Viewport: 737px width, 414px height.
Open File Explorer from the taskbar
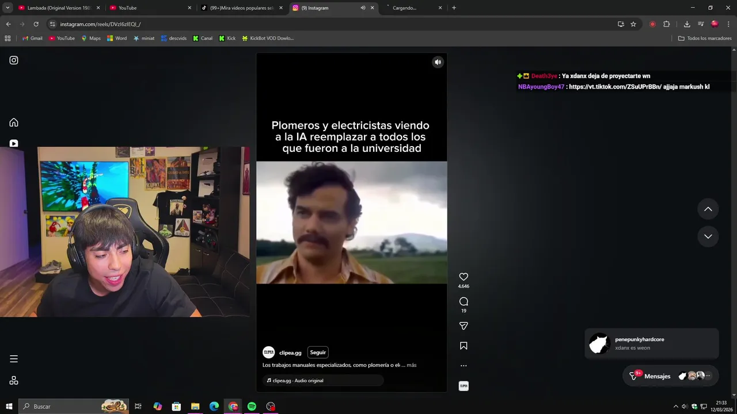pos(195,407)
